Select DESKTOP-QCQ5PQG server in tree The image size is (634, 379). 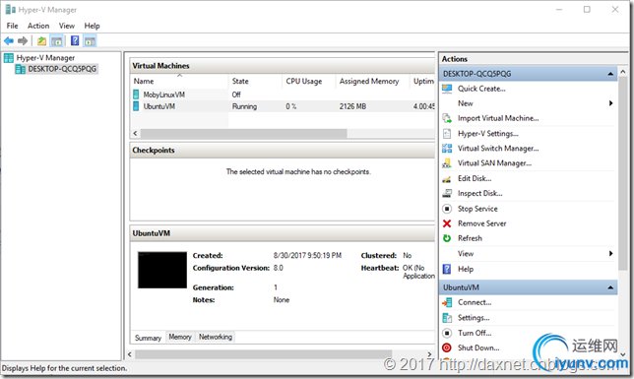[62, 69]
